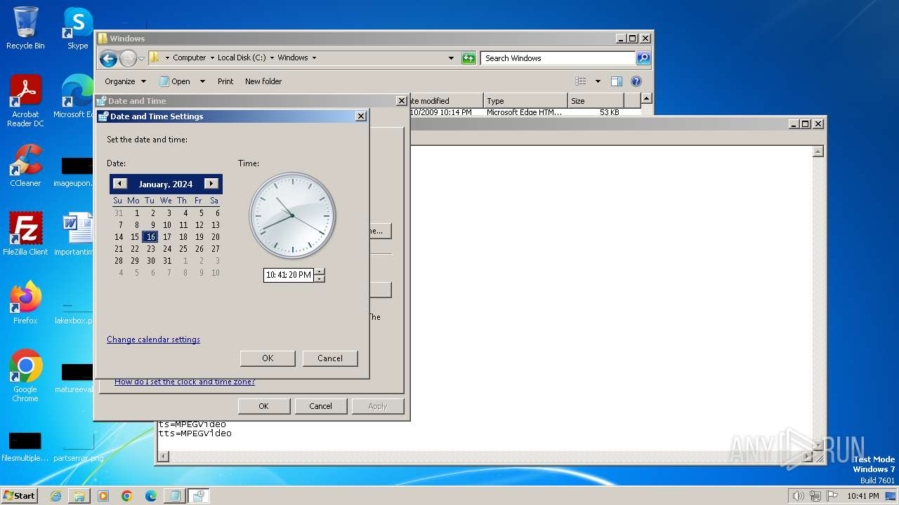This screenshot has width=899, height=505.
Task: Open Microsoft Edge from taskbar
Action: coord(151,496)
